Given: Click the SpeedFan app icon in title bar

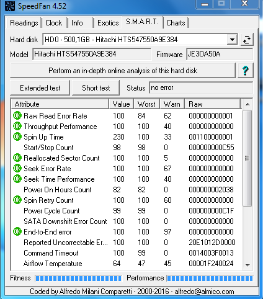Looking at the screenshot, I should (x=10, y=6).
